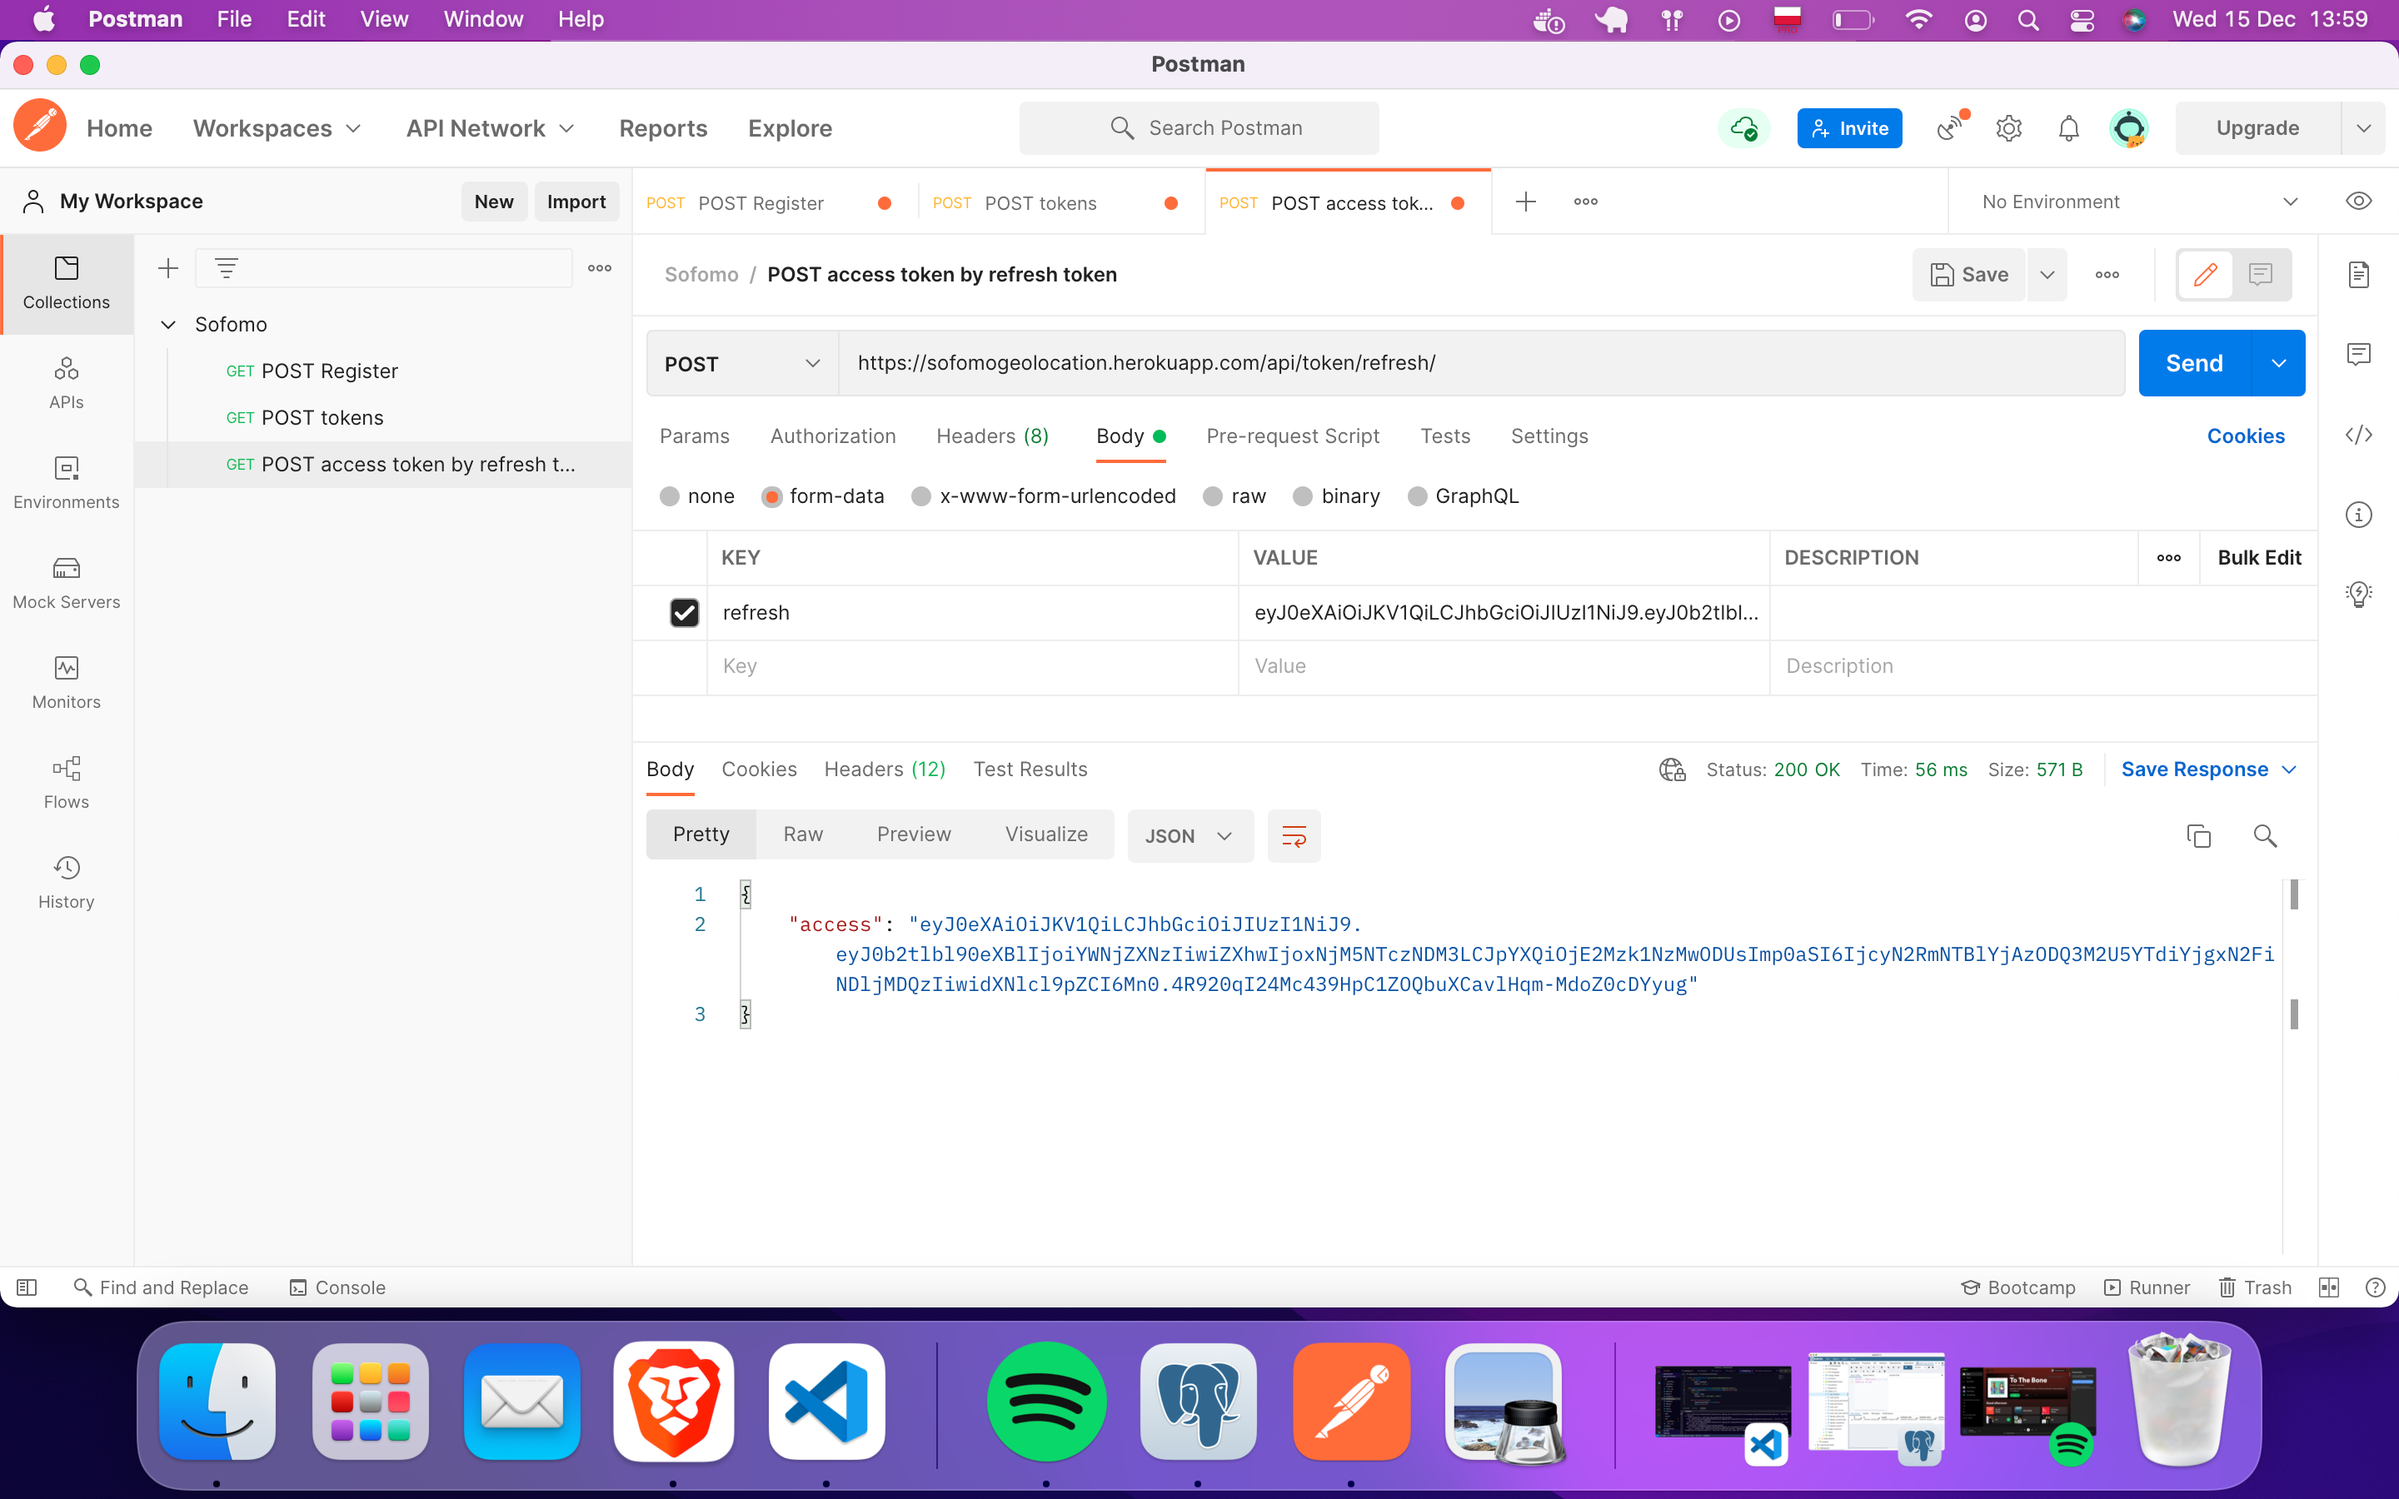Open the Collections sidebar panel
The image size is (2399, 1499).
point(66,285)
